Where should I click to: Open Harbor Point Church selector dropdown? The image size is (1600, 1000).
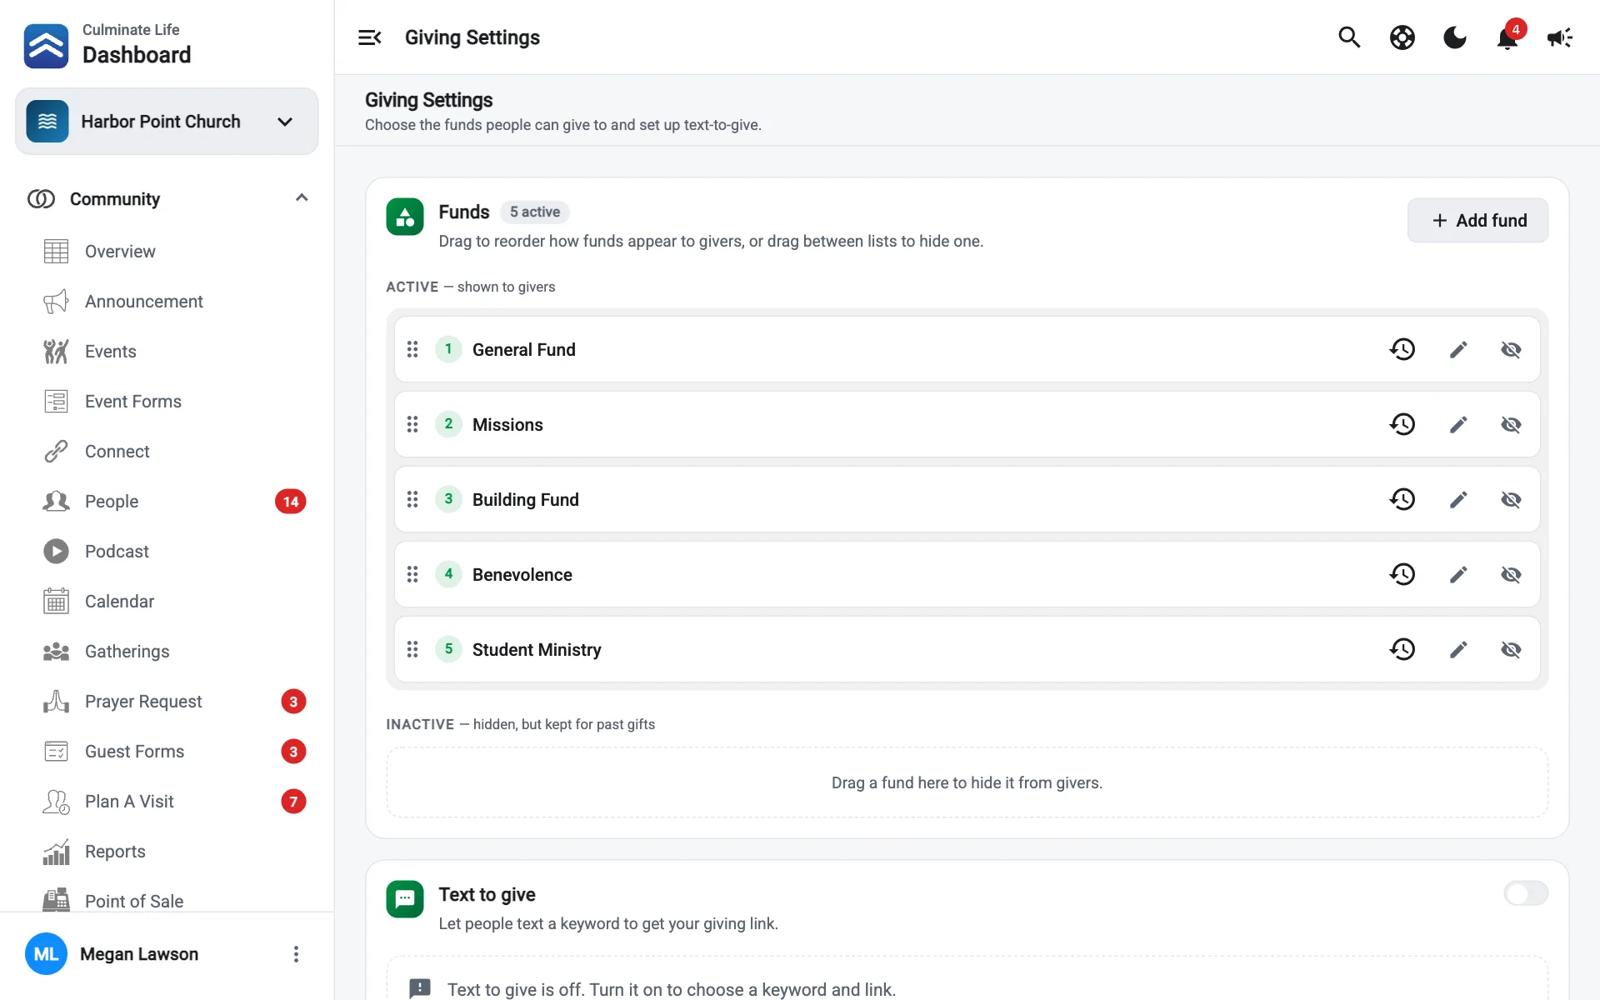167,122
